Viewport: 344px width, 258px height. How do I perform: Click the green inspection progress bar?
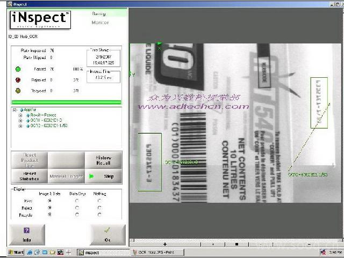(x=67, y=102)
